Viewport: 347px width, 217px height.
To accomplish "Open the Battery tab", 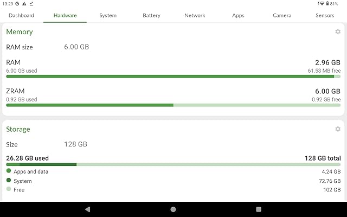I will (x=152, y=16).
